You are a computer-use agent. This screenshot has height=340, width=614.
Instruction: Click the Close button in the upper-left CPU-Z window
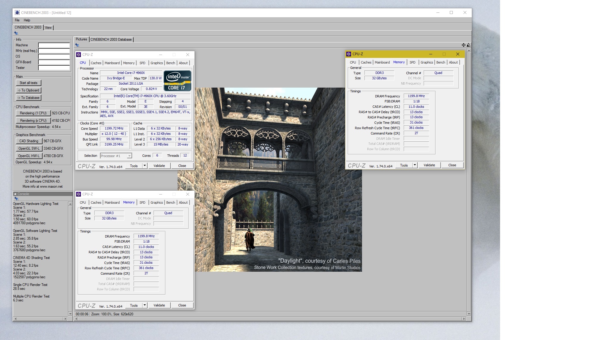pyautogui.click(x=182, y=166)
